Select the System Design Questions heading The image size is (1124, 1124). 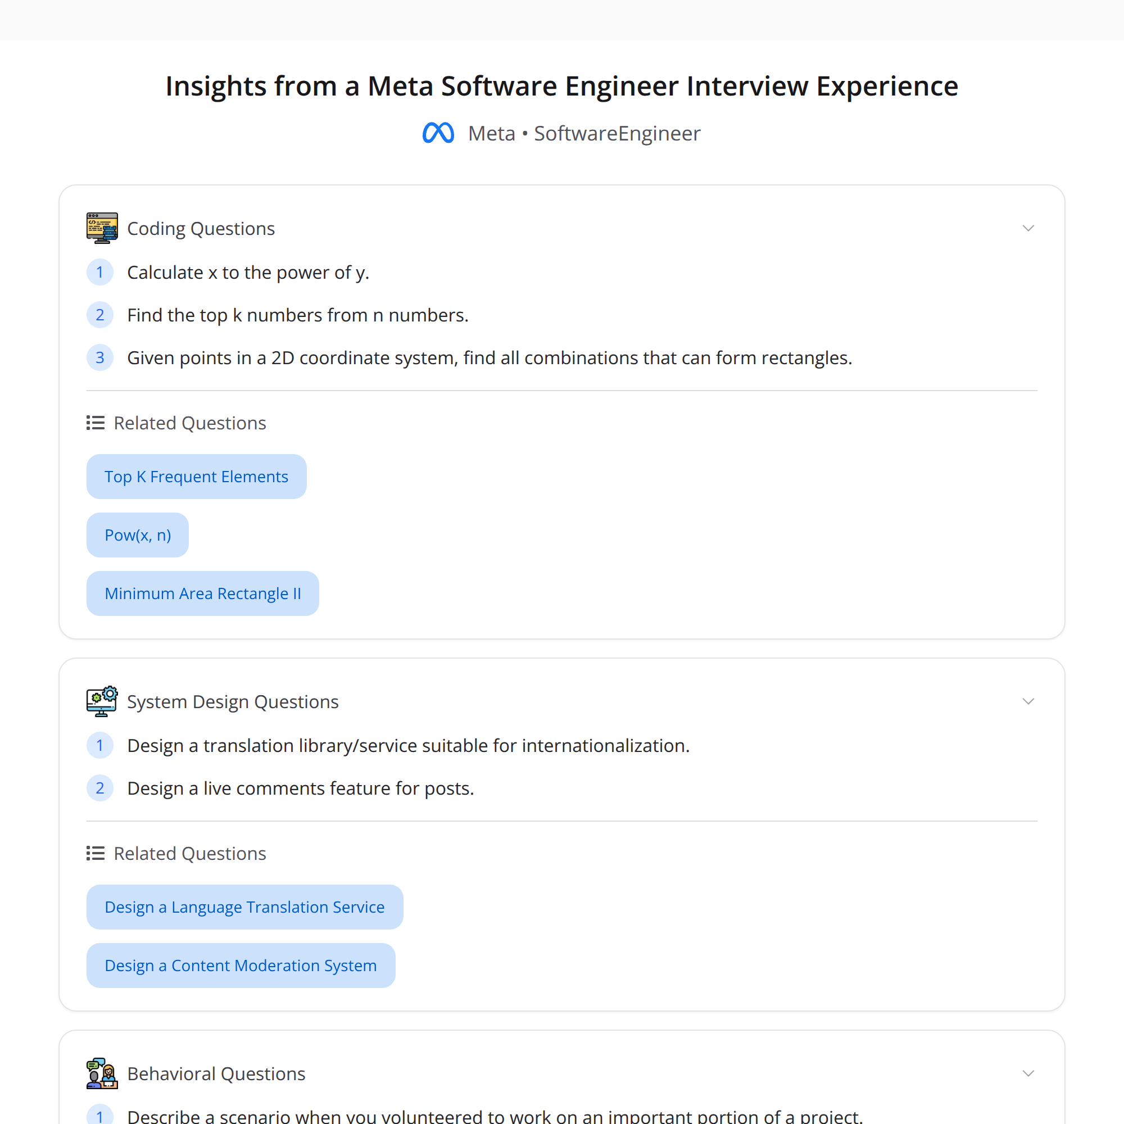click(233, 701)
